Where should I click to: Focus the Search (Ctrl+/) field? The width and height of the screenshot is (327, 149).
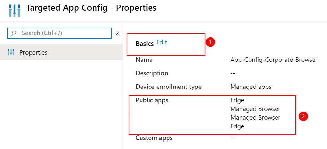[59, 33]
